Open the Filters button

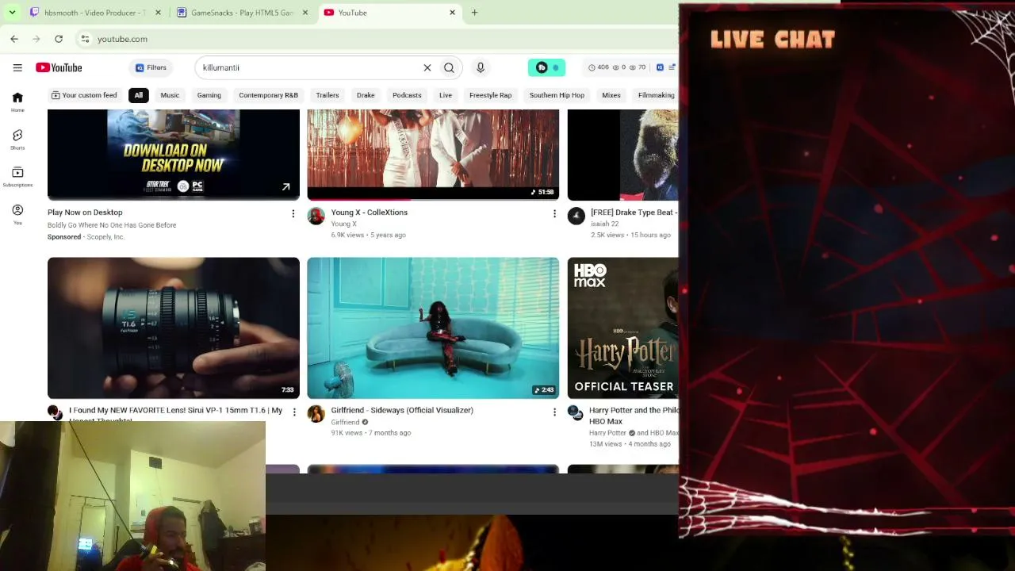coord(151,67)
